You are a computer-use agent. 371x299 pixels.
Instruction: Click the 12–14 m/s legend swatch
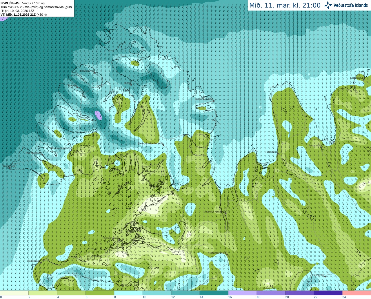coord(185,293)
